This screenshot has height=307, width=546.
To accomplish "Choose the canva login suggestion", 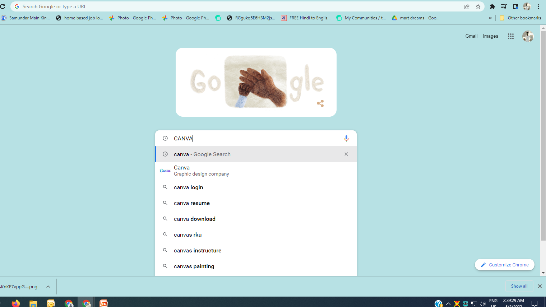I will tap(256, 187).
